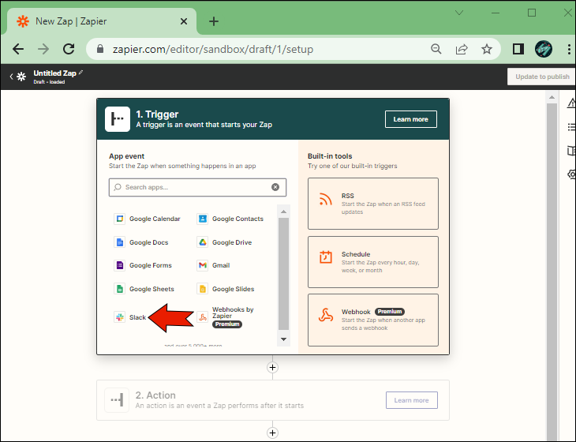Select the Schedule built-in trigger card

373,262
